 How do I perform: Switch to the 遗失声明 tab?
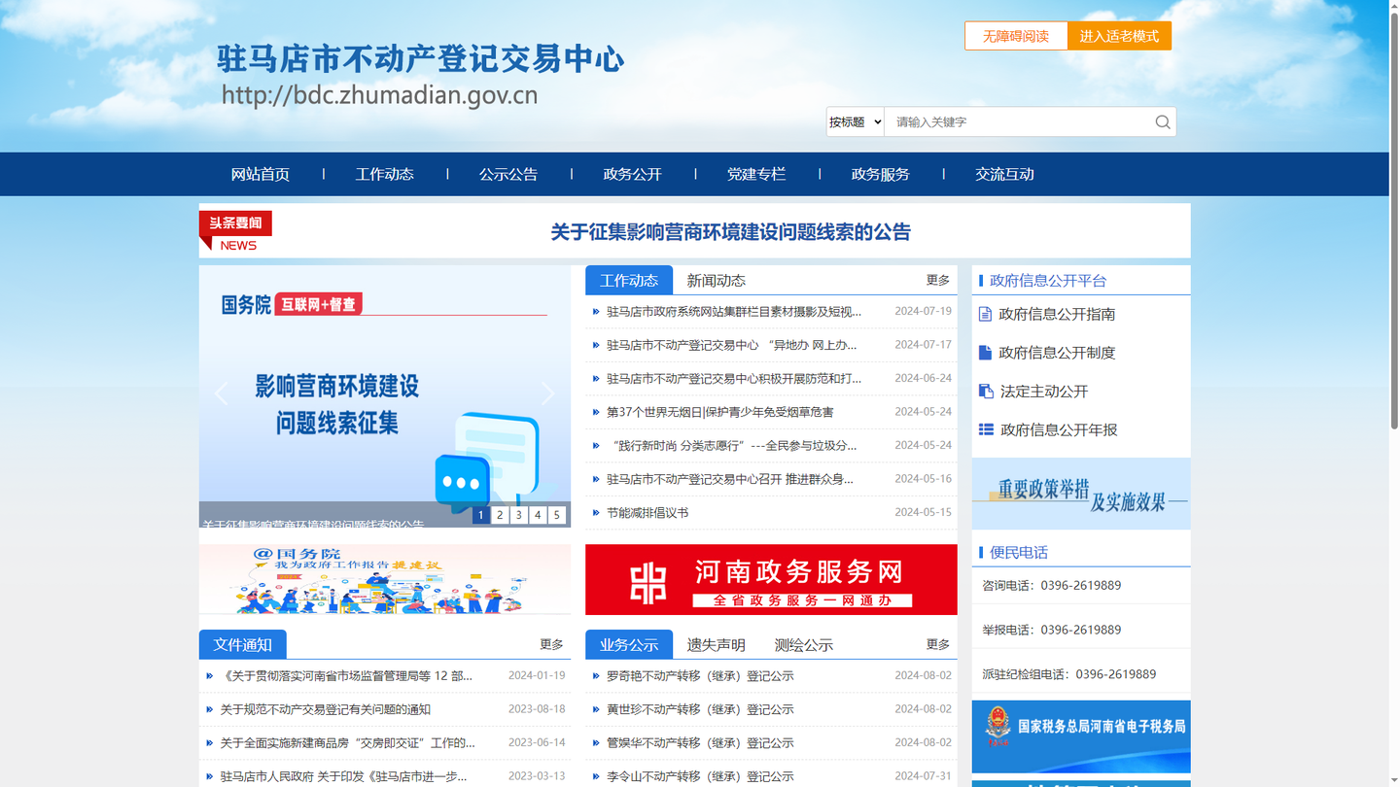[717, 644]
